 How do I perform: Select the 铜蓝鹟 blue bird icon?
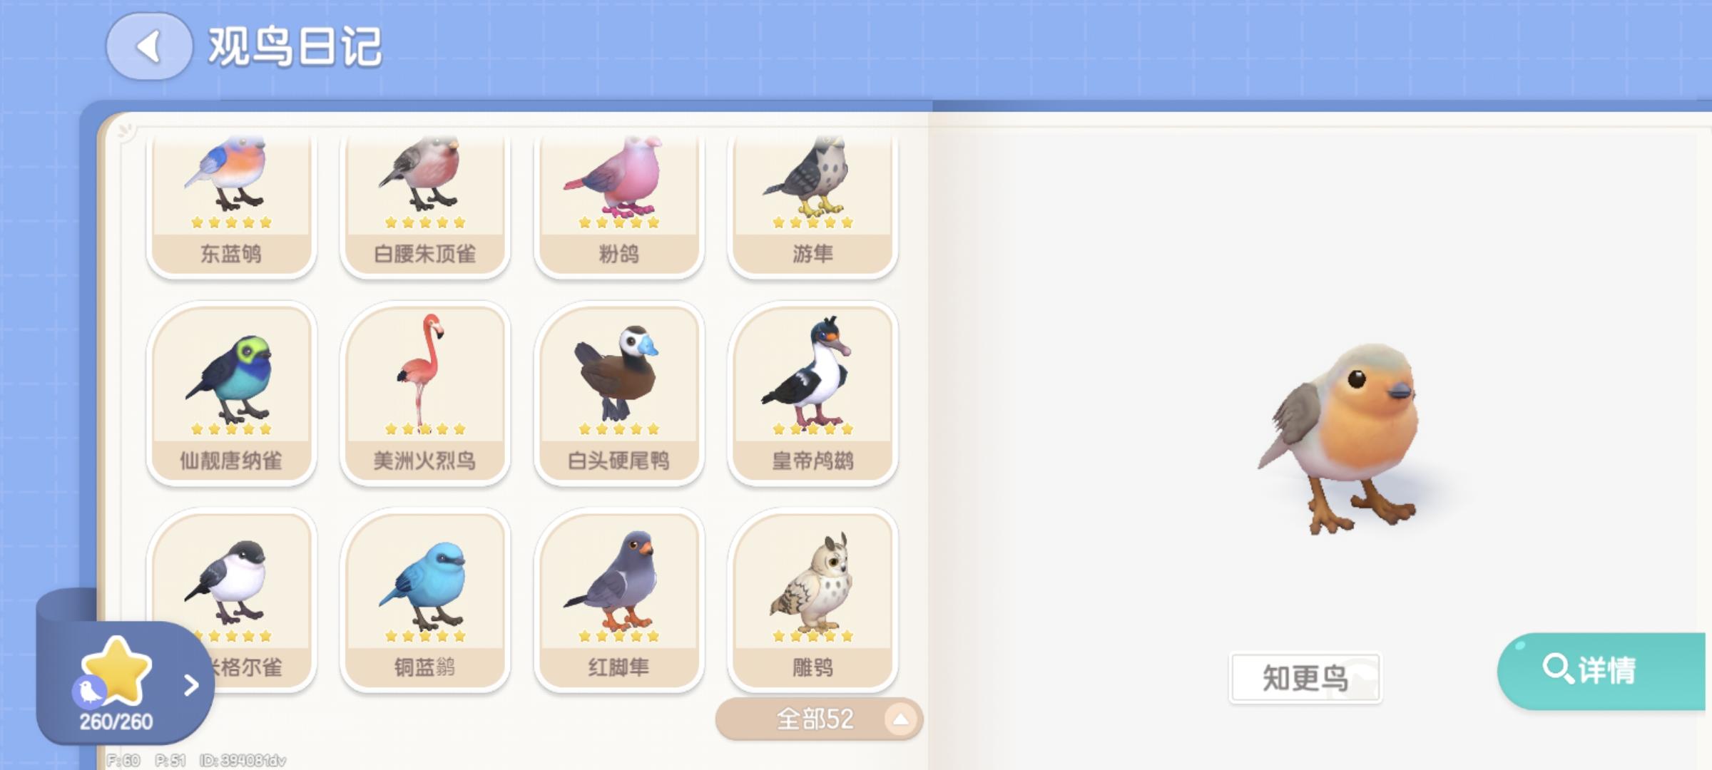(x=425, y=600)
